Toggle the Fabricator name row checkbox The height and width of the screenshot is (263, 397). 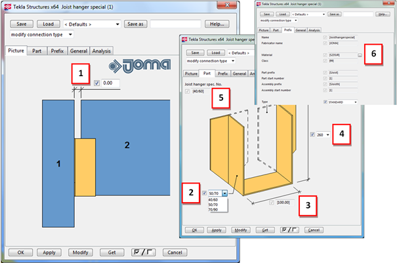[x=325, y=43]
